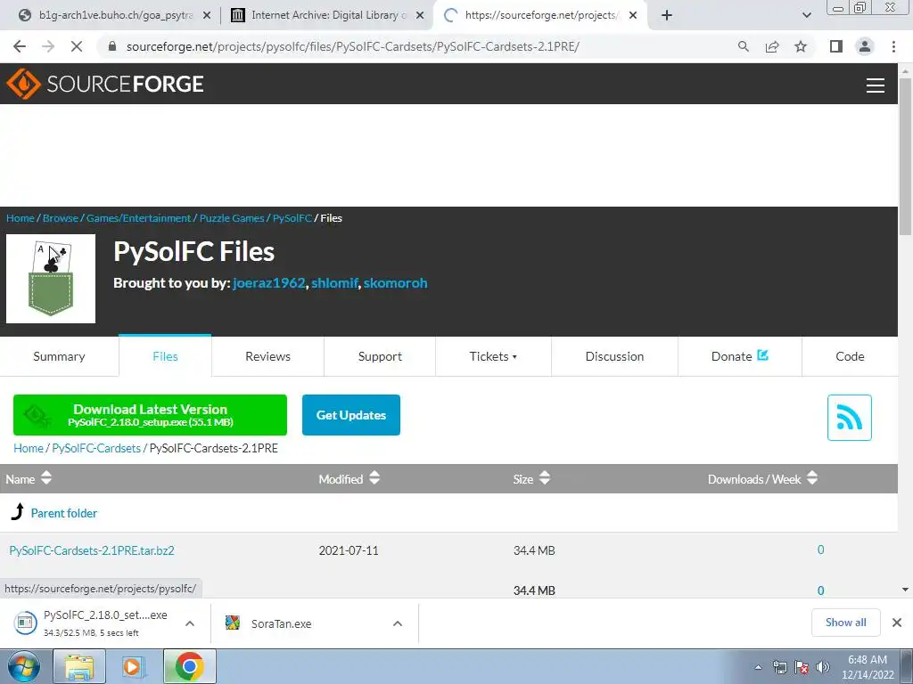Open the Reviews tab

[267, 356]
